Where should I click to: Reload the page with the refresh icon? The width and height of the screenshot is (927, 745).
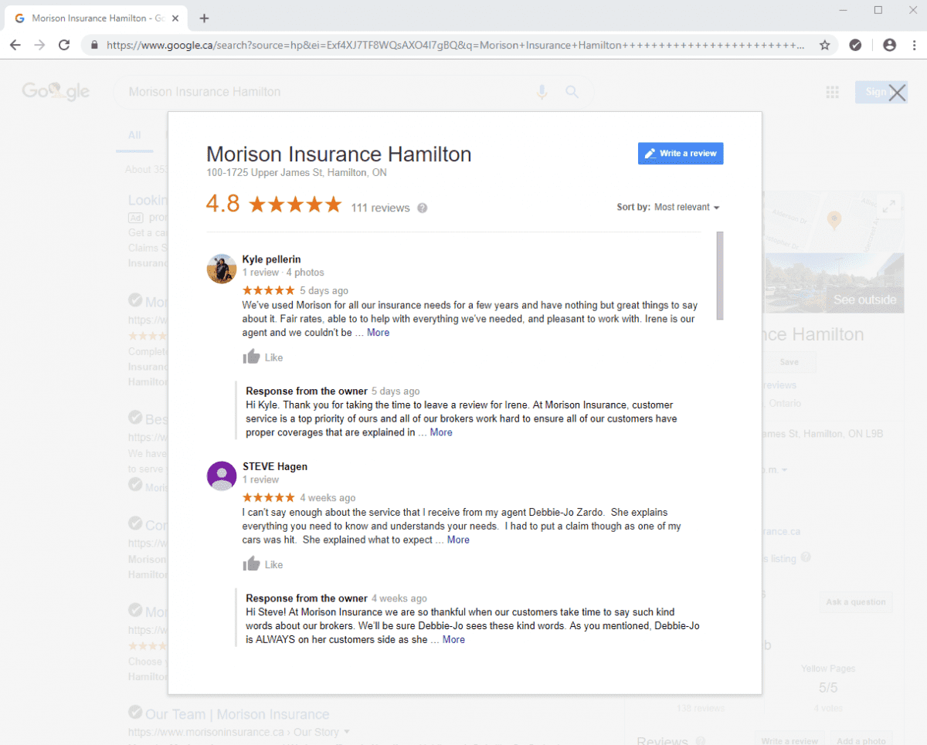click(x=64, y=45)
